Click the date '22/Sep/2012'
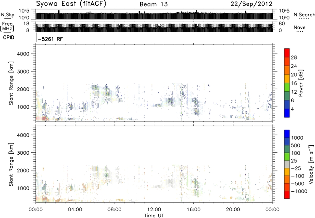This screenshot has width=315, height=218. (x=252, y=4)
